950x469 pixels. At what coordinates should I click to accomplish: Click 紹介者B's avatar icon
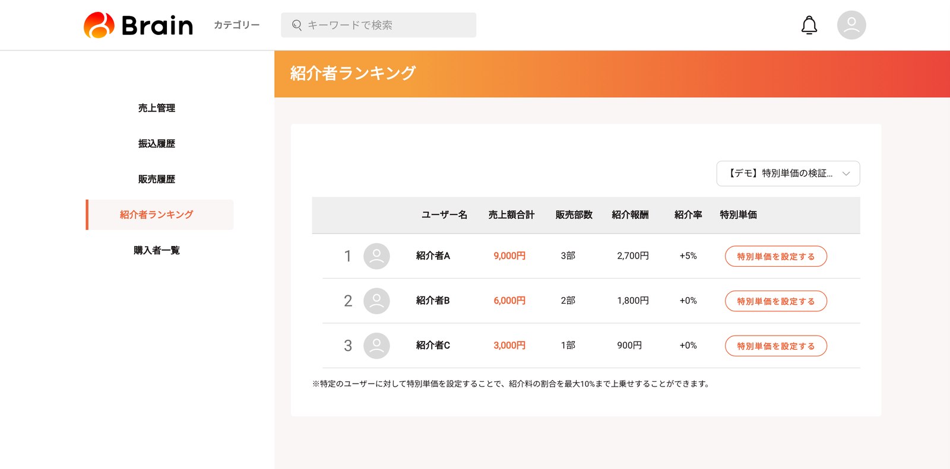pos(376,301)
